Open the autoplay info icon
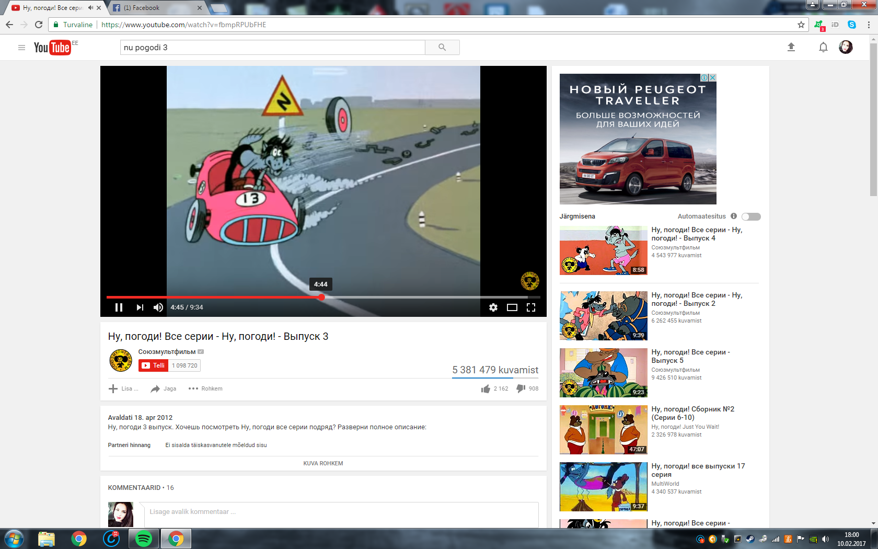This screenshot has width=878, height=549. click(734, 216)
